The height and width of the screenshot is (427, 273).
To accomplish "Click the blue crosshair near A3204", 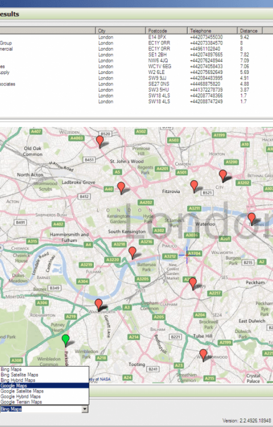I will 187,255.
